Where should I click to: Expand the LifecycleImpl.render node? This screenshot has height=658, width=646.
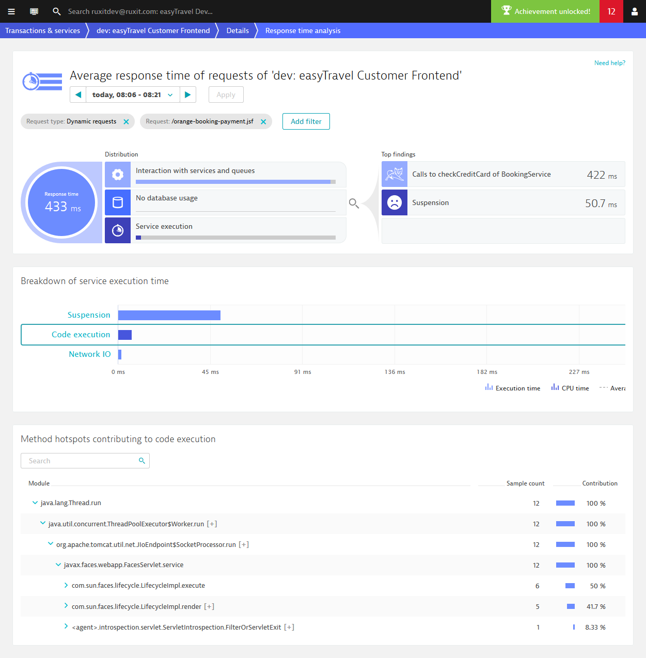(x=66, y=606)
